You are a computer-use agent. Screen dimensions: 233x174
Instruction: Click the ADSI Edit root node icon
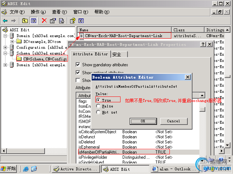pyautogui.click(x=5, y=30)
